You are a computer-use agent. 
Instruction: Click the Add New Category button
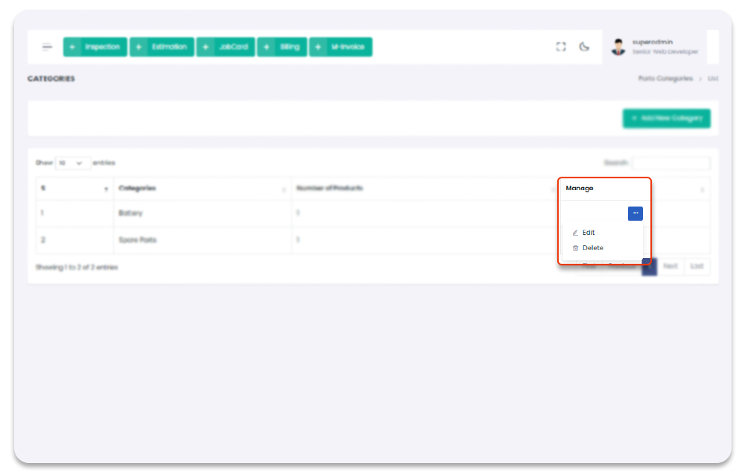click(x=666, y=119)
